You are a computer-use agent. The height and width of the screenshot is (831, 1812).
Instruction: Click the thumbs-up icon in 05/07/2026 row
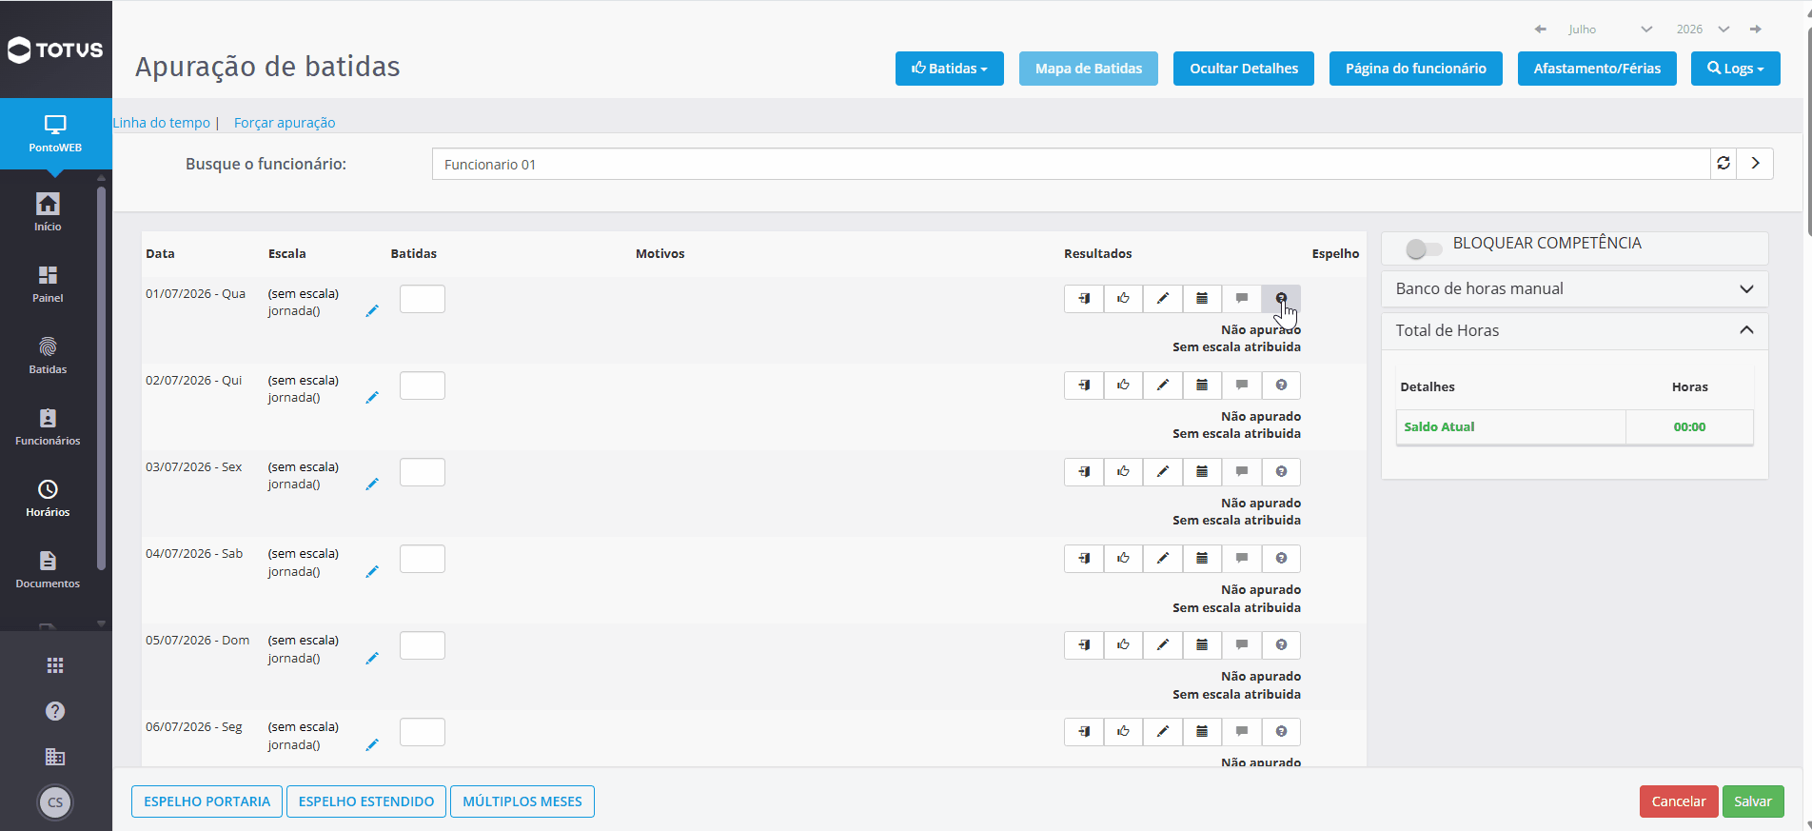point(1123,645)
